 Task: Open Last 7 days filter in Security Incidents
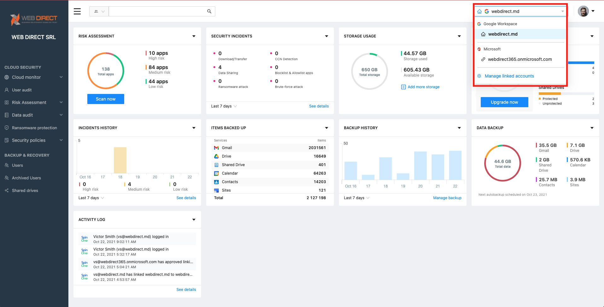(x=224, y=106)
